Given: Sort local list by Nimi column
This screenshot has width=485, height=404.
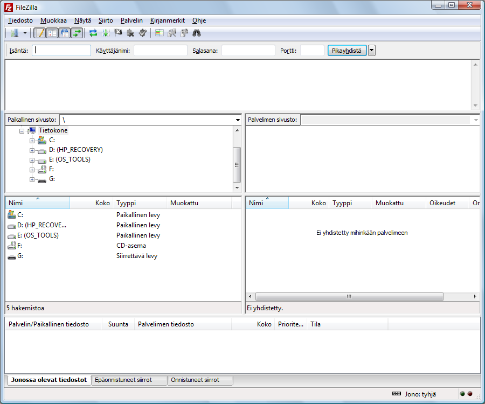Looking at the screenshot, I should tap(37, 203).
